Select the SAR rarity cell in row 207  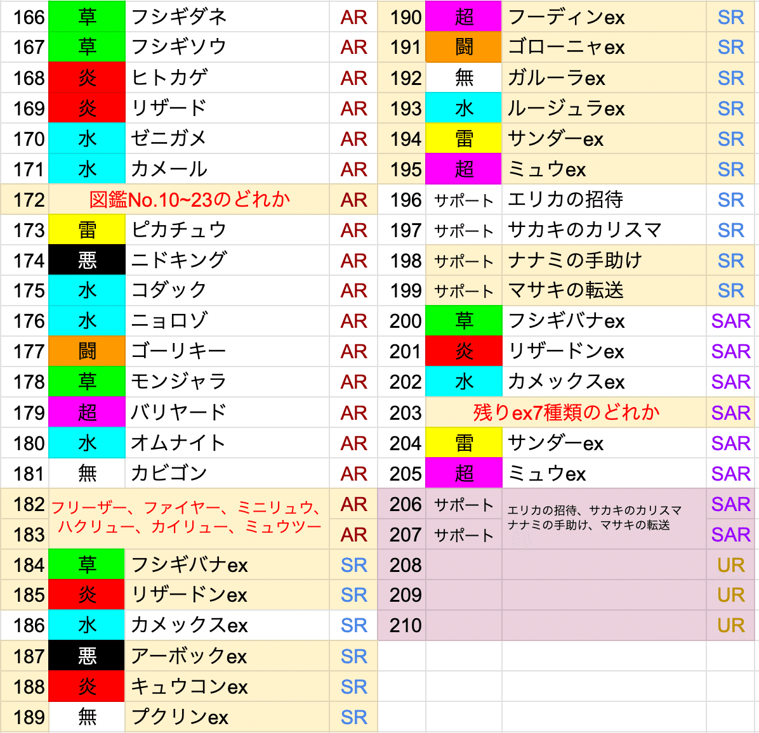click(731, 535)
